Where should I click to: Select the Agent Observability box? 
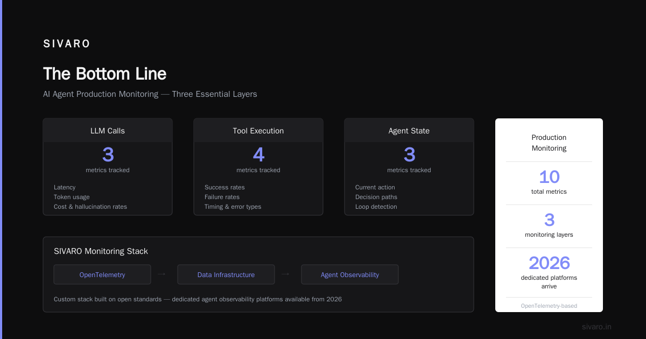[350, 274]
